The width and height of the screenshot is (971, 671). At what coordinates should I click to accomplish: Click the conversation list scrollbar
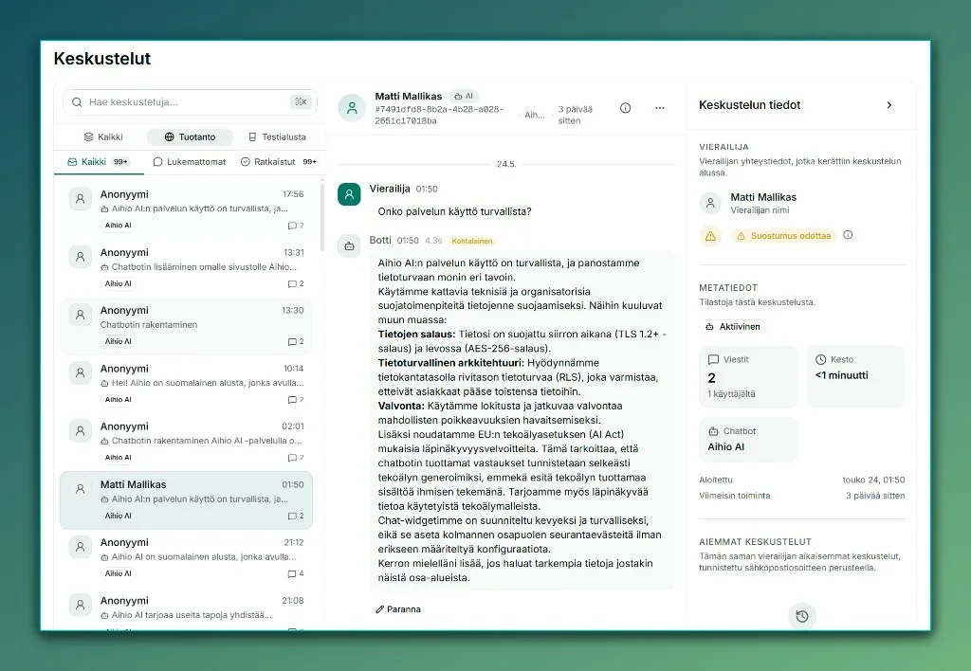[322, 217]
